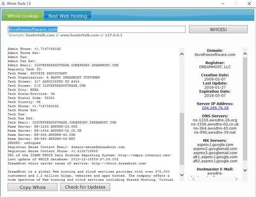Click DNS server ns-364.awsdns-45.com in summary
The width and height of the screenshot is (256, 197).
(x=215, y=128)
